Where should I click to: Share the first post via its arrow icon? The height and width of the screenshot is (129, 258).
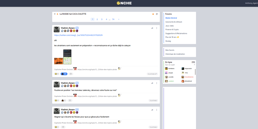coord(152,28)
